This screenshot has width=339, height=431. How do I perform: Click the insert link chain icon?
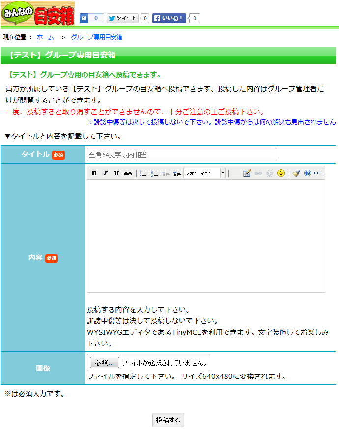258,173
